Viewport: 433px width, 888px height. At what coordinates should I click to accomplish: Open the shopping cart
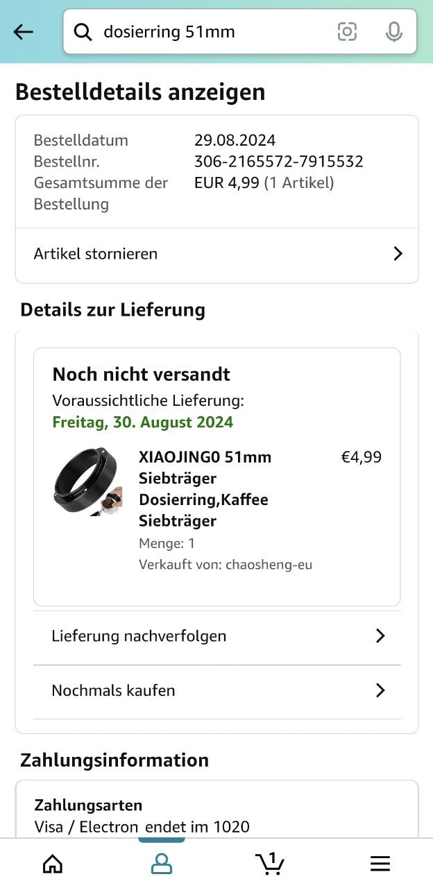[270, 863]
